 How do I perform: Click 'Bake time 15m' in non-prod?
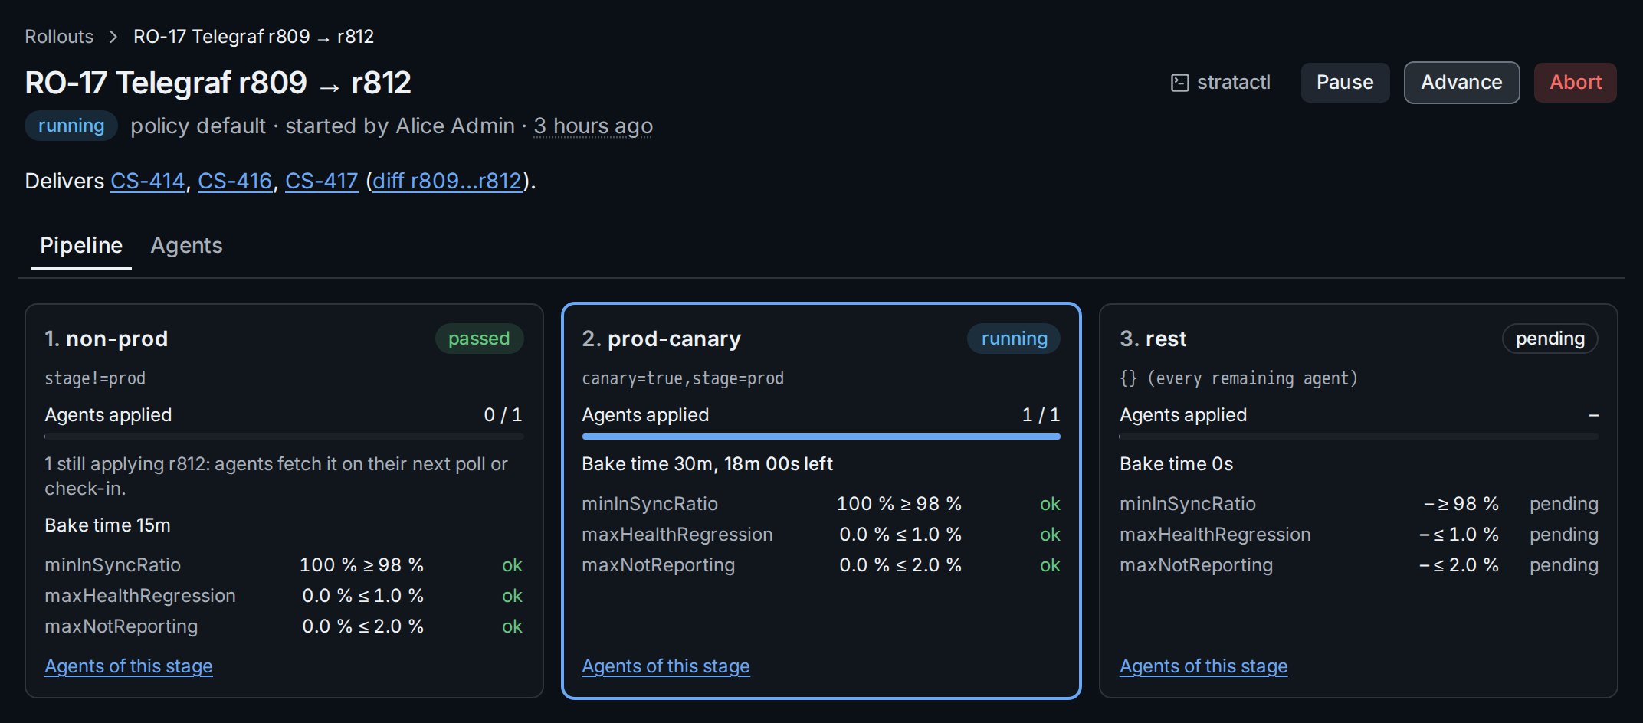pyautogui.click(x=107, y=525)
